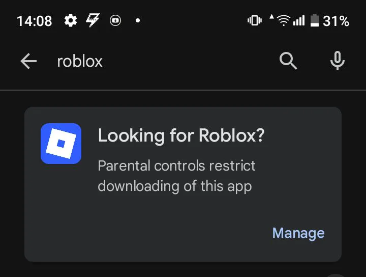Tap the notification overflow dot

coord(138,20)
